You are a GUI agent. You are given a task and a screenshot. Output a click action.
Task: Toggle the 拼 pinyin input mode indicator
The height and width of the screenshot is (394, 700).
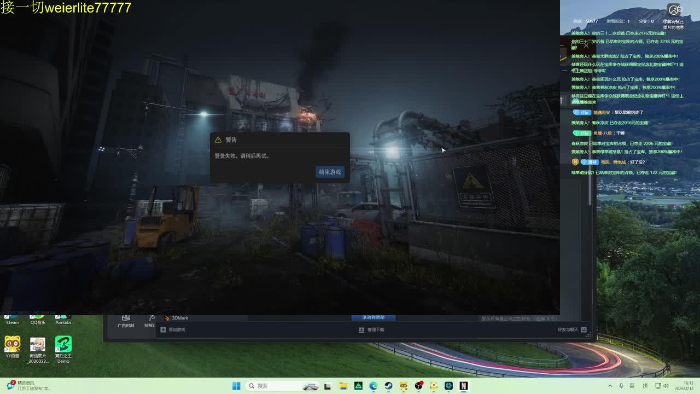(645, 386)
